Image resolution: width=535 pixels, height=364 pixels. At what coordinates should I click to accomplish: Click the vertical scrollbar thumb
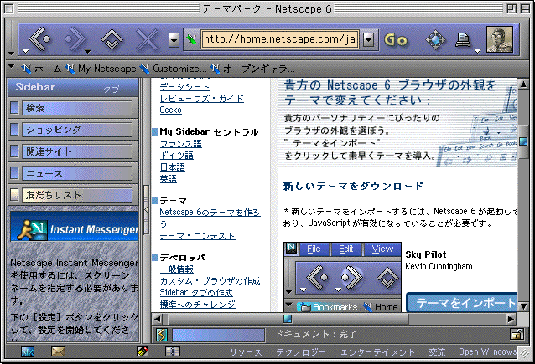point(523,141)
